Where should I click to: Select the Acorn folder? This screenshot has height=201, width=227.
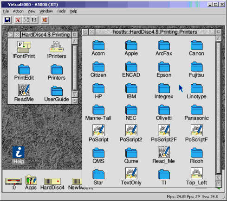98,48
